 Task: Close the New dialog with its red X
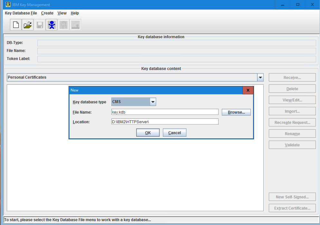pos(248,90)
